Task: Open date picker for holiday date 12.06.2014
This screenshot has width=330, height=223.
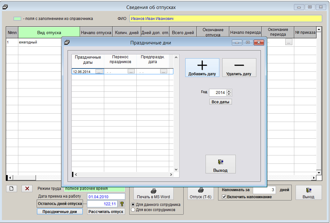Action: click(99, 72)
